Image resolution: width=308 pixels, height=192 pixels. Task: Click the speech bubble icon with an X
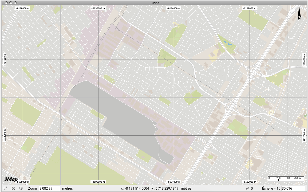[21, 188]
